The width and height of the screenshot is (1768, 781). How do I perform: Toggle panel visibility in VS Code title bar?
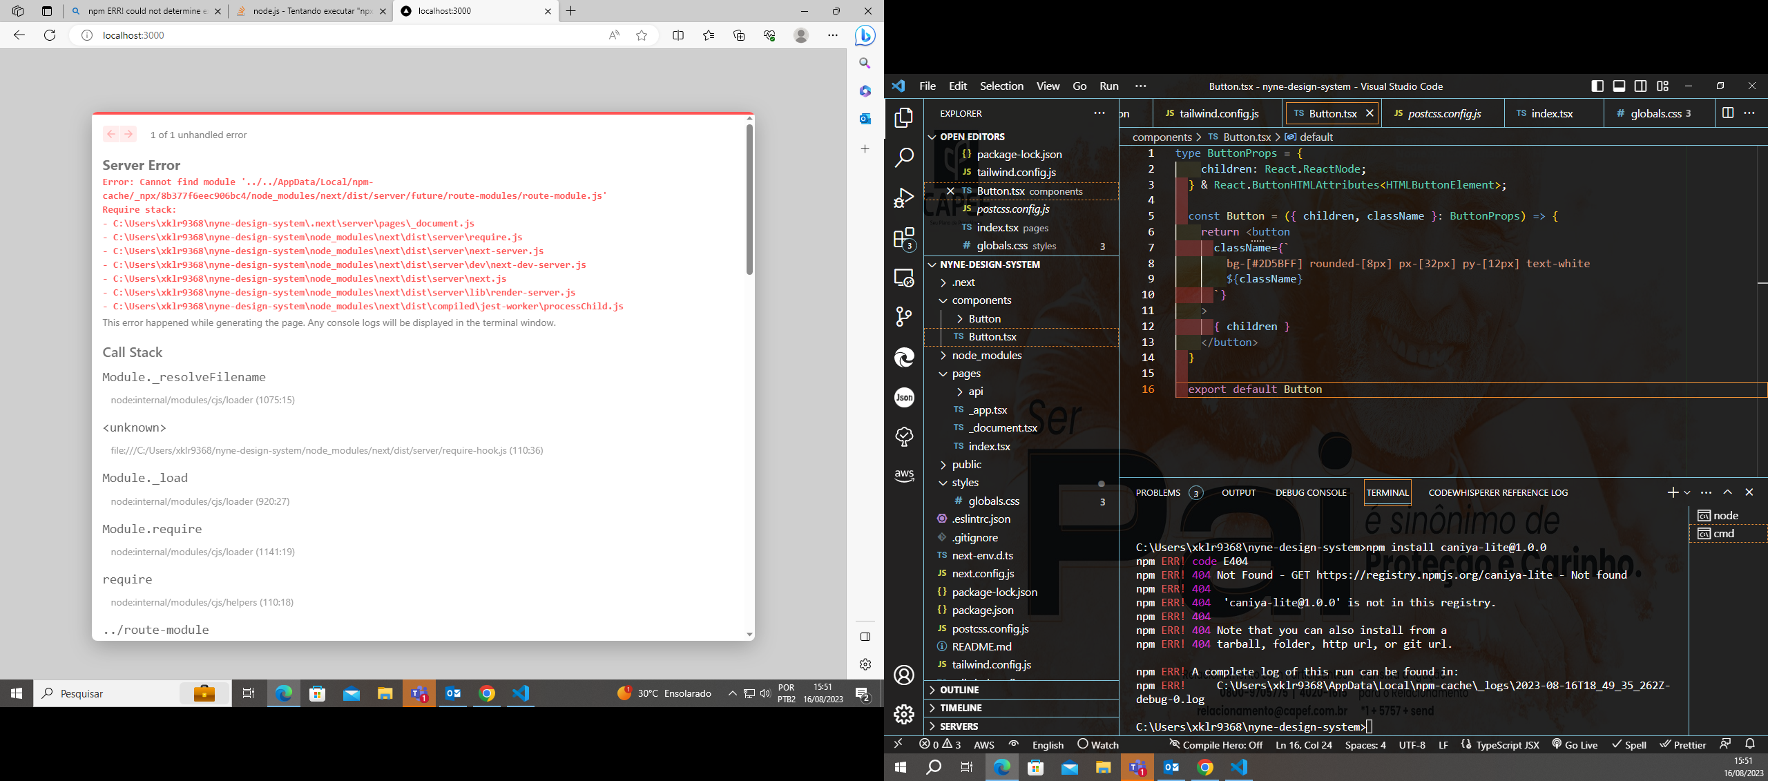tap(1619, 86)
